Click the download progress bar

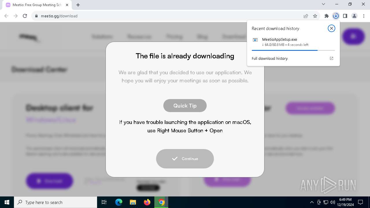(x=293, y=50)
